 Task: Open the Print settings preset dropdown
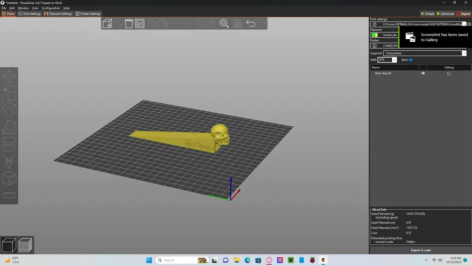point(418,24)
